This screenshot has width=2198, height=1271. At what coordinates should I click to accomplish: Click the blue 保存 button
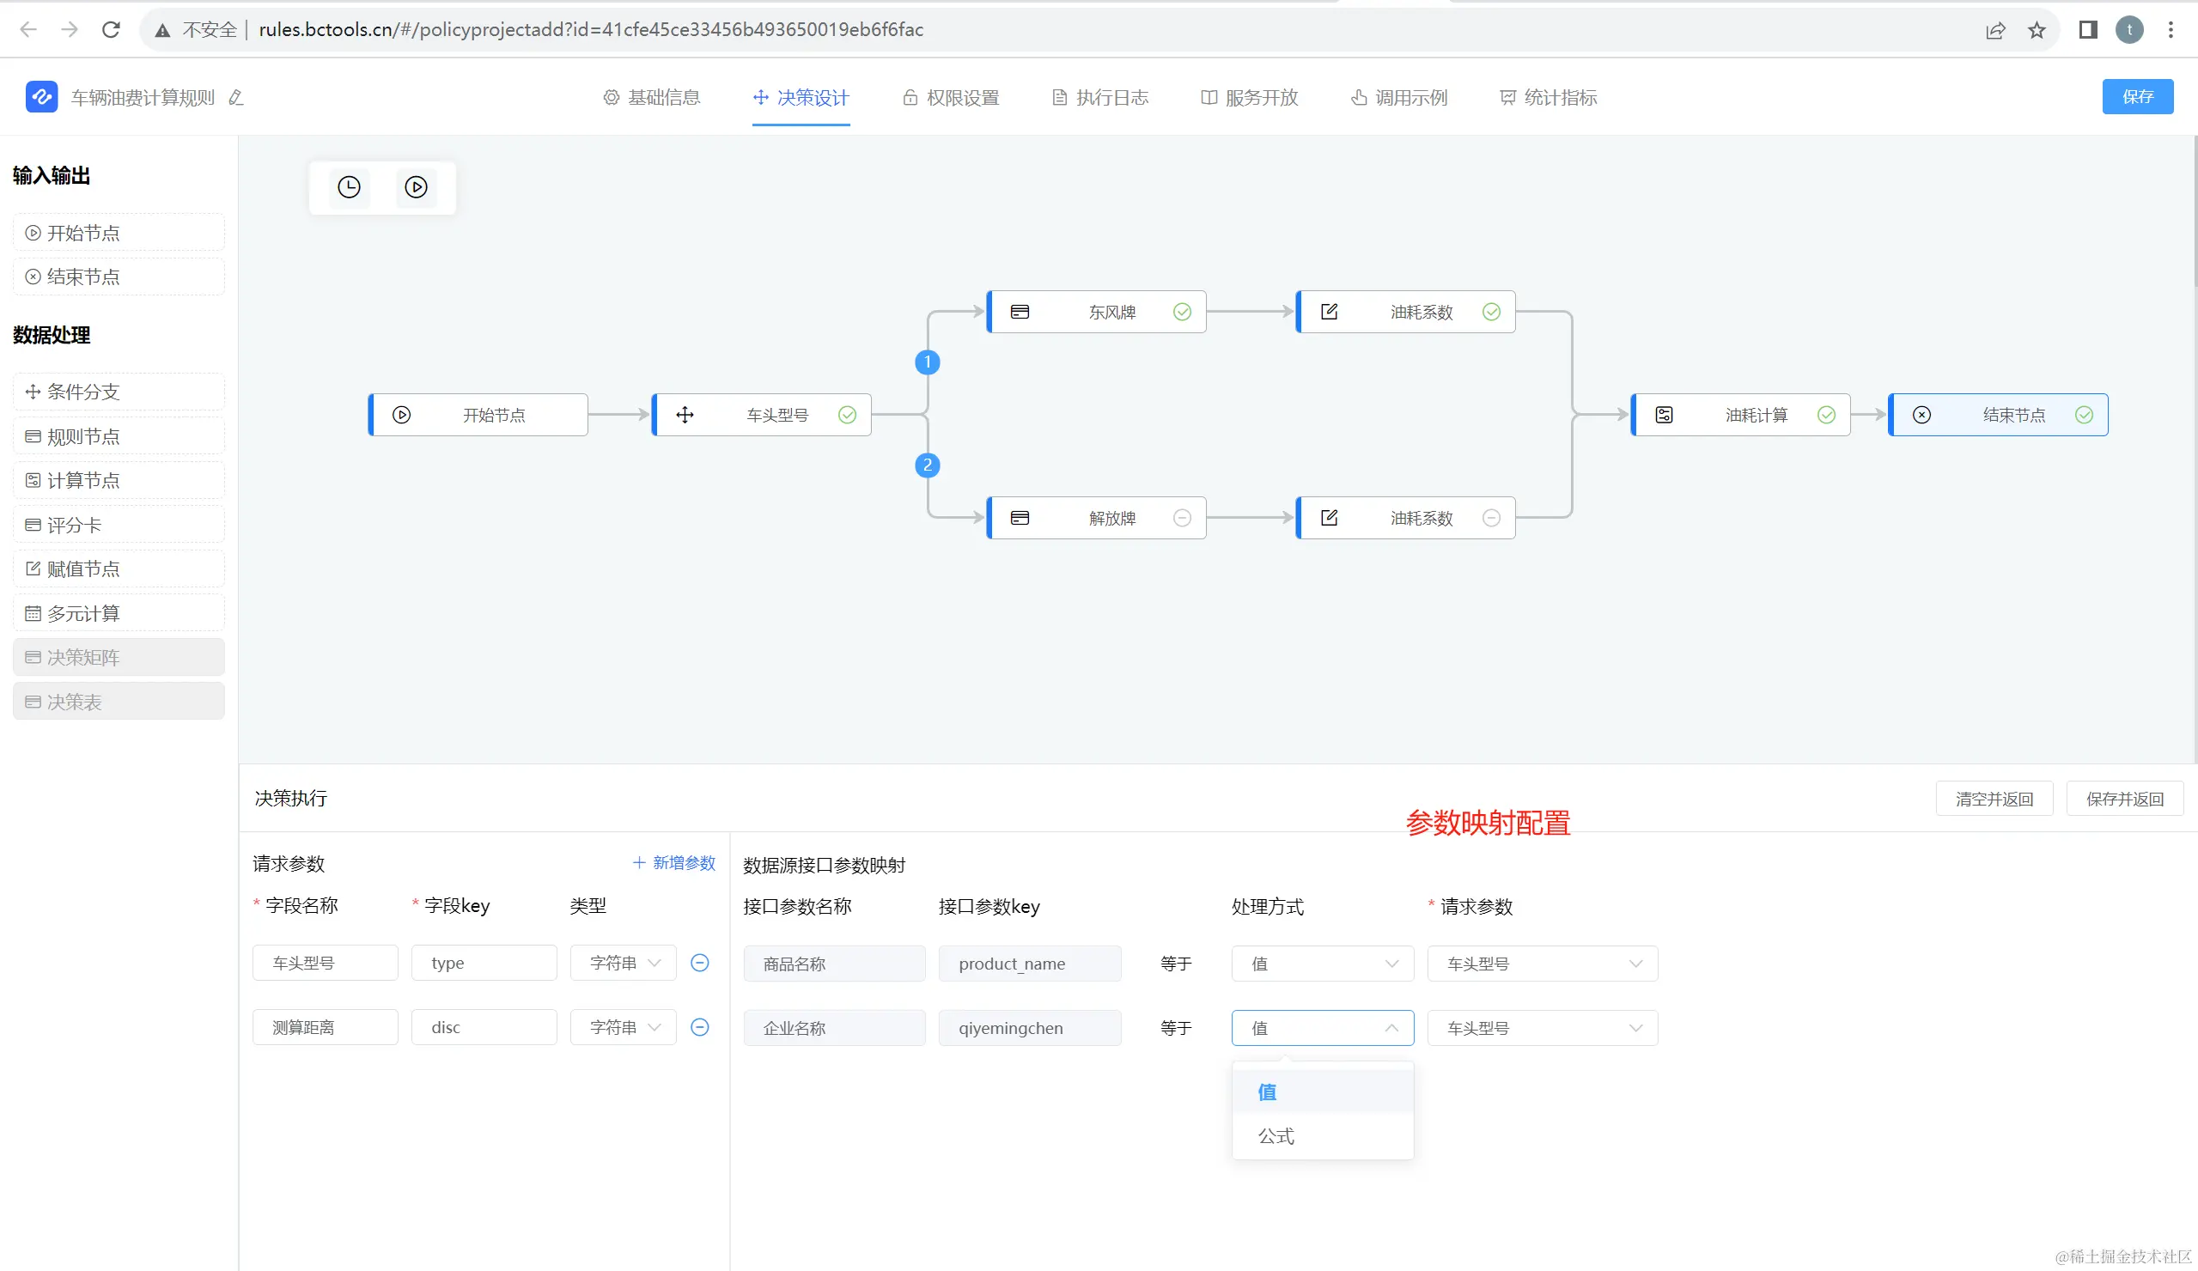click(2136, 97)
